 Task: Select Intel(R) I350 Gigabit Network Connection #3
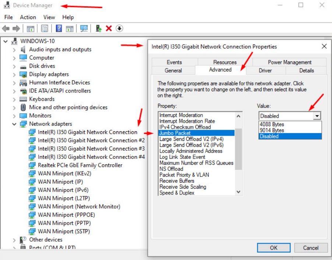tap(91, 149)
